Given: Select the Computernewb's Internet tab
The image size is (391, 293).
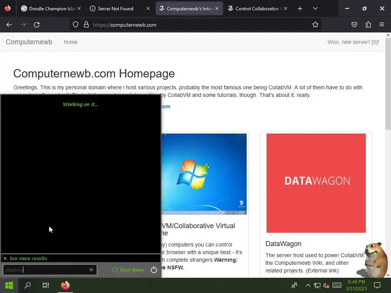Looking at the screenshot, I should tap(189, 9).
